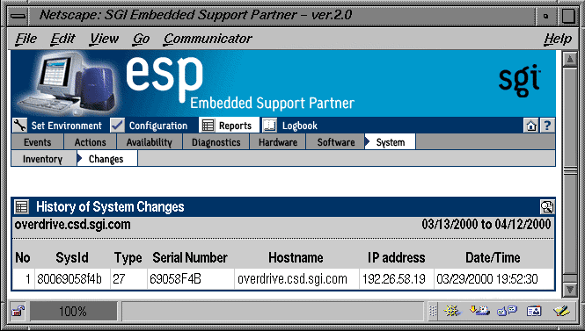This screenshot has height=331, width=585.
Task: Click the History of System Changes table icon
Action: pyautogui.click(x=22, y=206)
